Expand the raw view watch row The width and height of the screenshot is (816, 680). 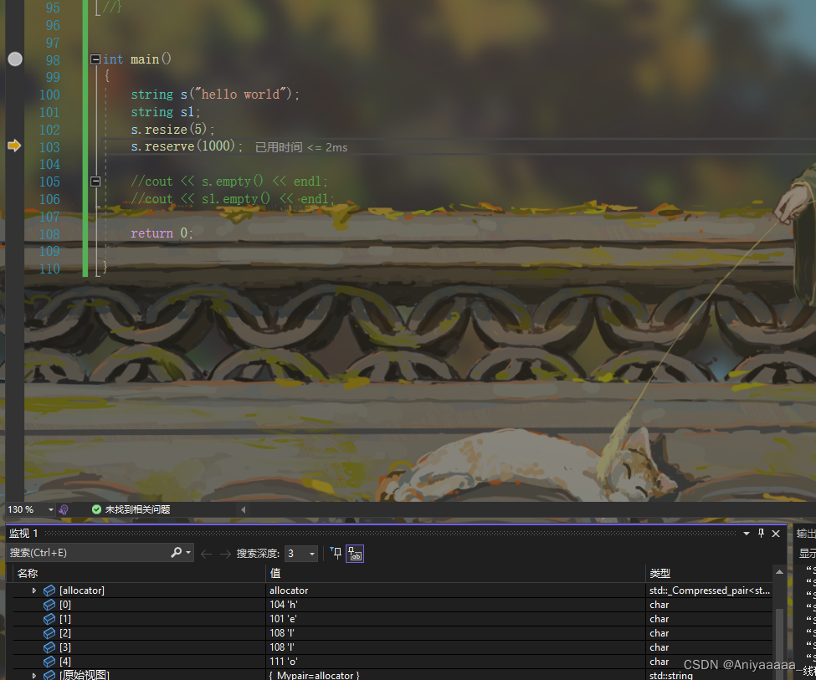(x=34, y=675)
